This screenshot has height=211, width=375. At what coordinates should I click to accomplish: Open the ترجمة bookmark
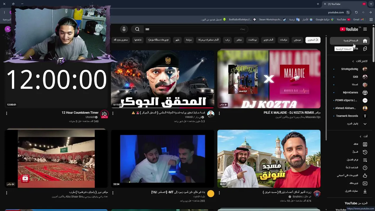[x=294, y=20]
